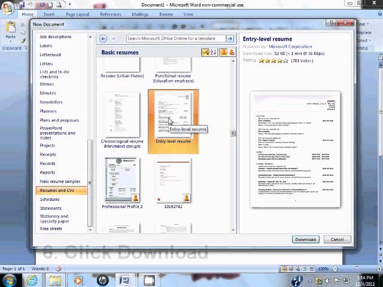Click the search go arrow button
This screenshot has width=383, height=287.
point(230,38)
